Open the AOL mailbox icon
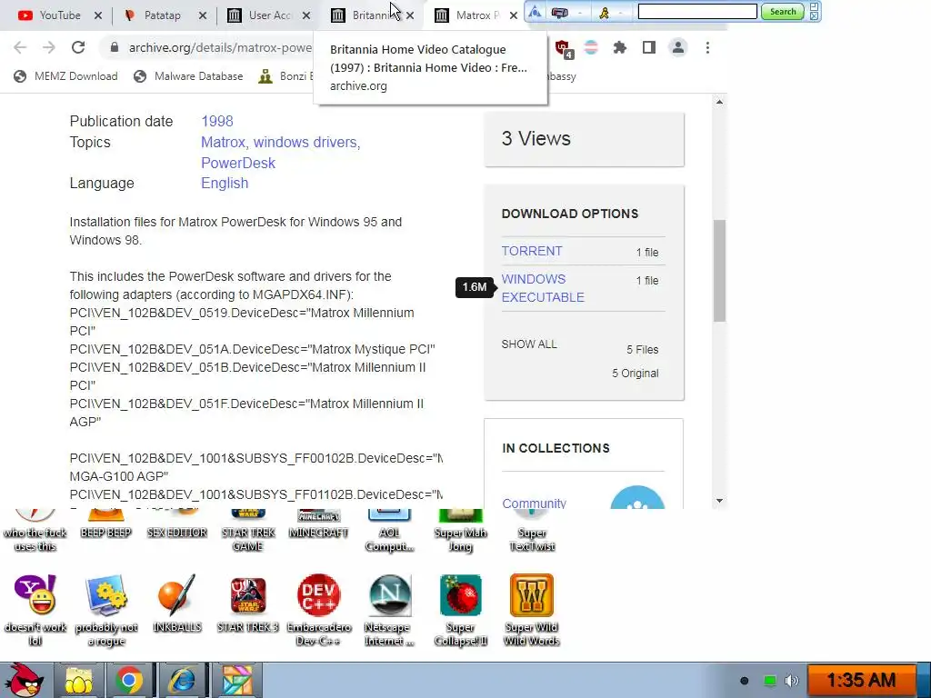Viewport: 931px width, 698px height. pyautogui.click(x=559, y=12)
